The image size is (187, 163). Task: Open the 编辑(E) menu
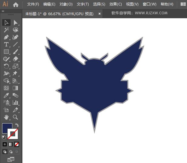tap(49, 4)
